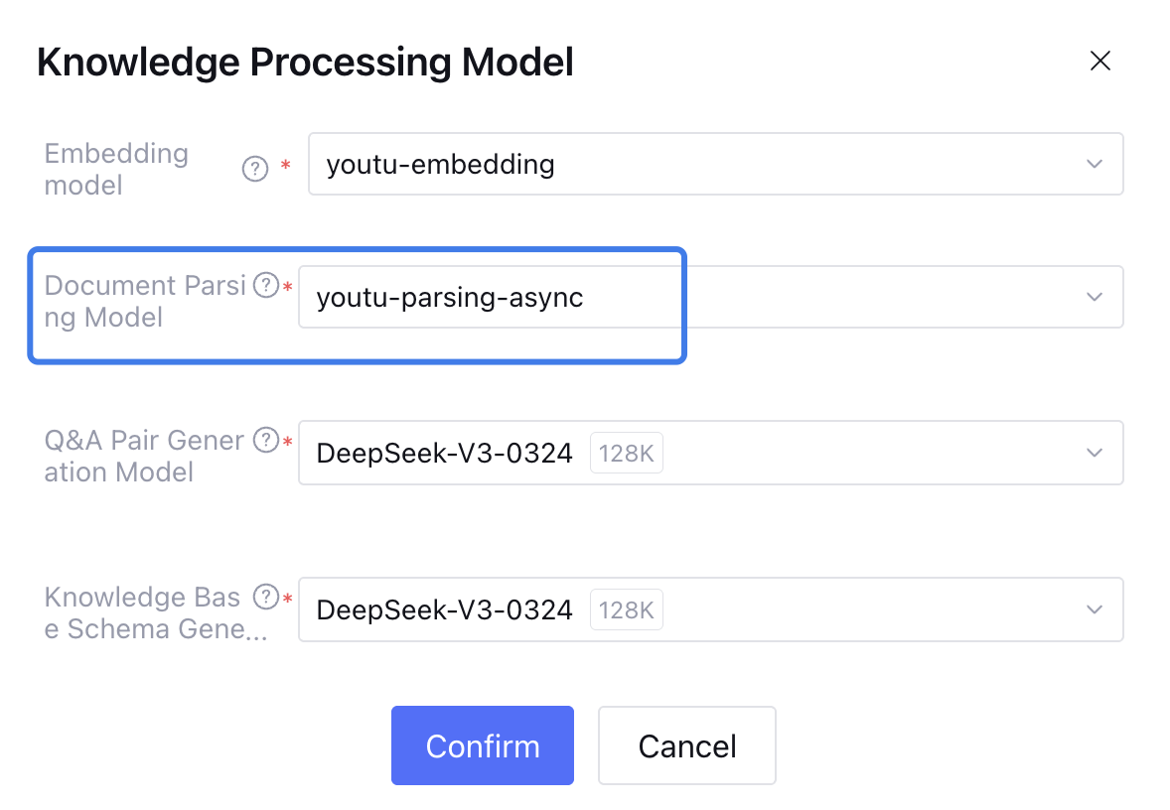
Task: Expand the Embedding model dropdown arrow
Action: (1095, 164)
